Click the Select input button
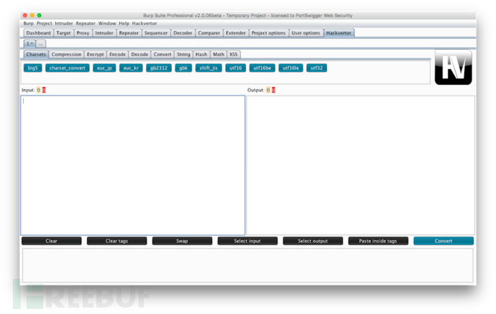Screen dimensions: 496x314 pyautogui.click(x=247, y=241)
